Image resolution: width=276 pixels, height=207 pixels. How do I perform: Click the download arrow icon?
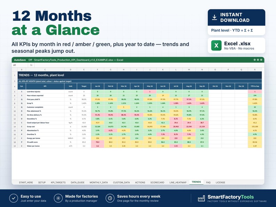click(x=214, y=17)
